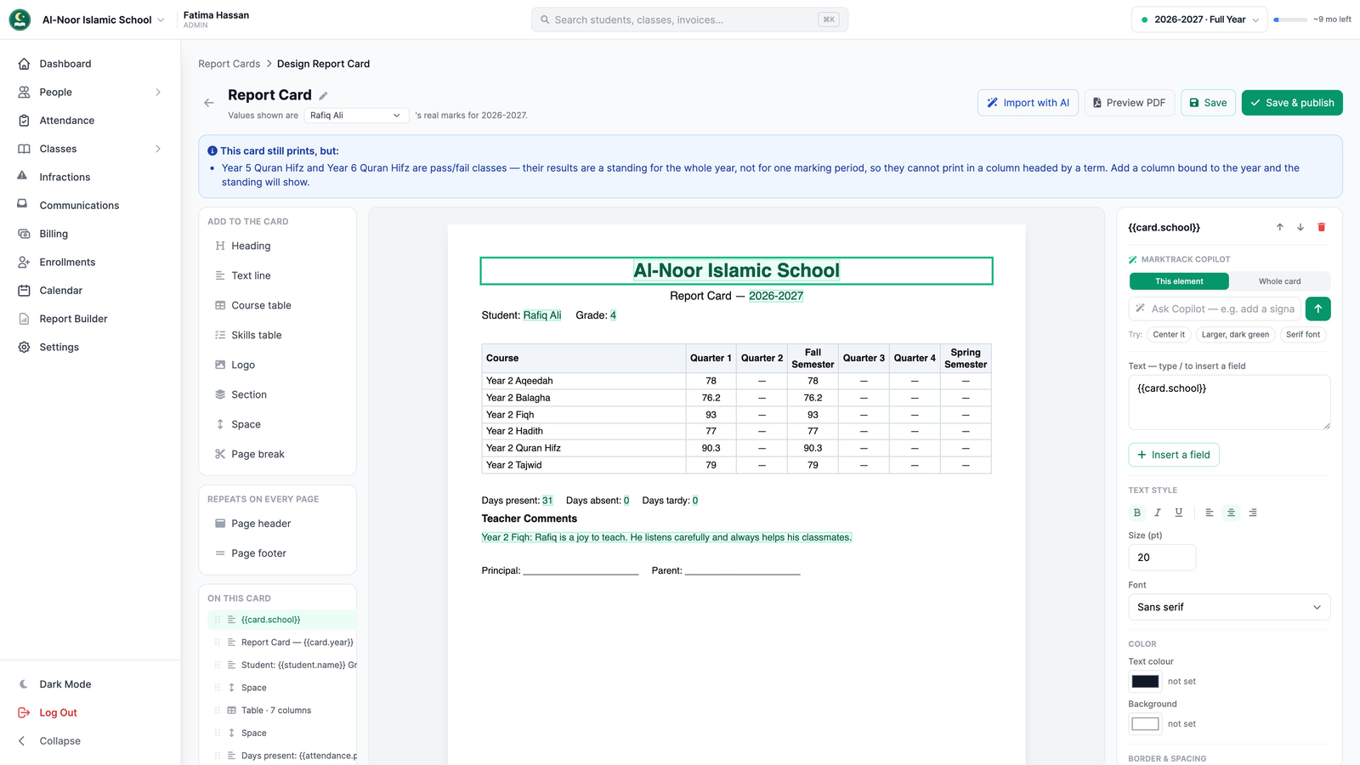Go back using the left arrow icon
The height and width of the screenshot is (765, 1360).
pyautogui.click(x=209, y=103)
